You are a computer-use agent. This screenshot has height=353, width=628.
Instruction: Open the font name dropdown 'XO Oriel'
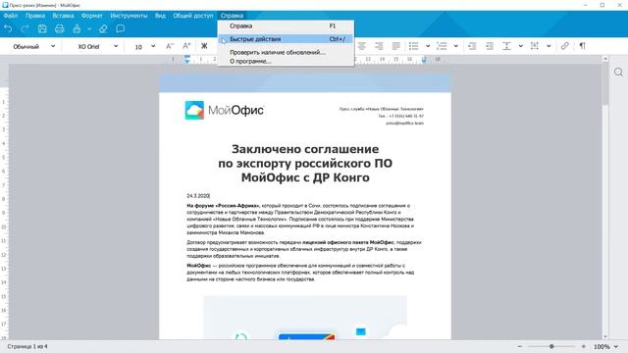pos(97,46)
